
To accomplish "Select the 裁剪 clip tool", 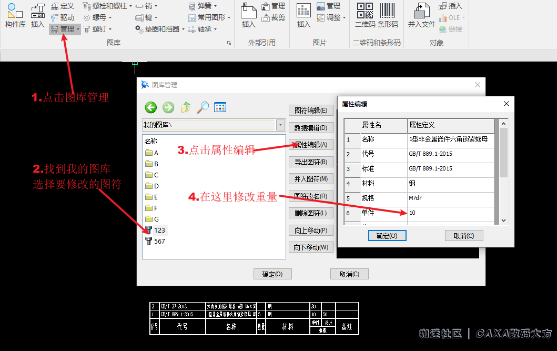I will (x=273, y=17).
